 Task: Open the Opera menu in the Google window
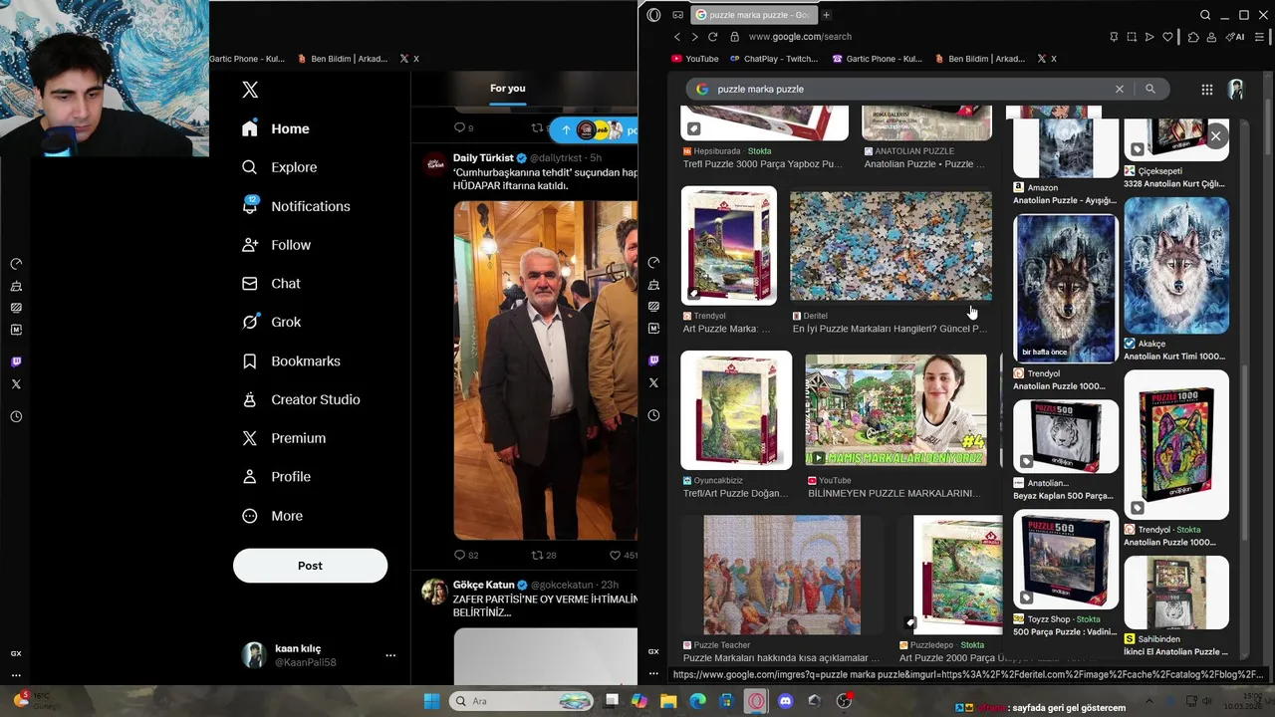(x=653, y=15)
